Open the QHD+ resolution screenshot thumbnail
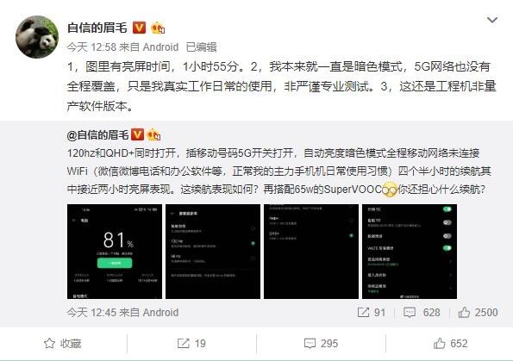Viewport: 513px width, 361px height. [x=311, y=252]
